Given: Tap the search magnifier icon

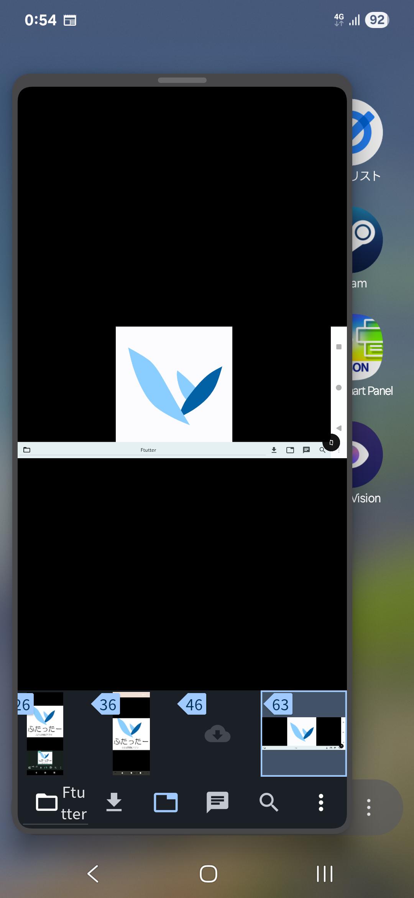Looking at the screenshot, I should (269, 802).
